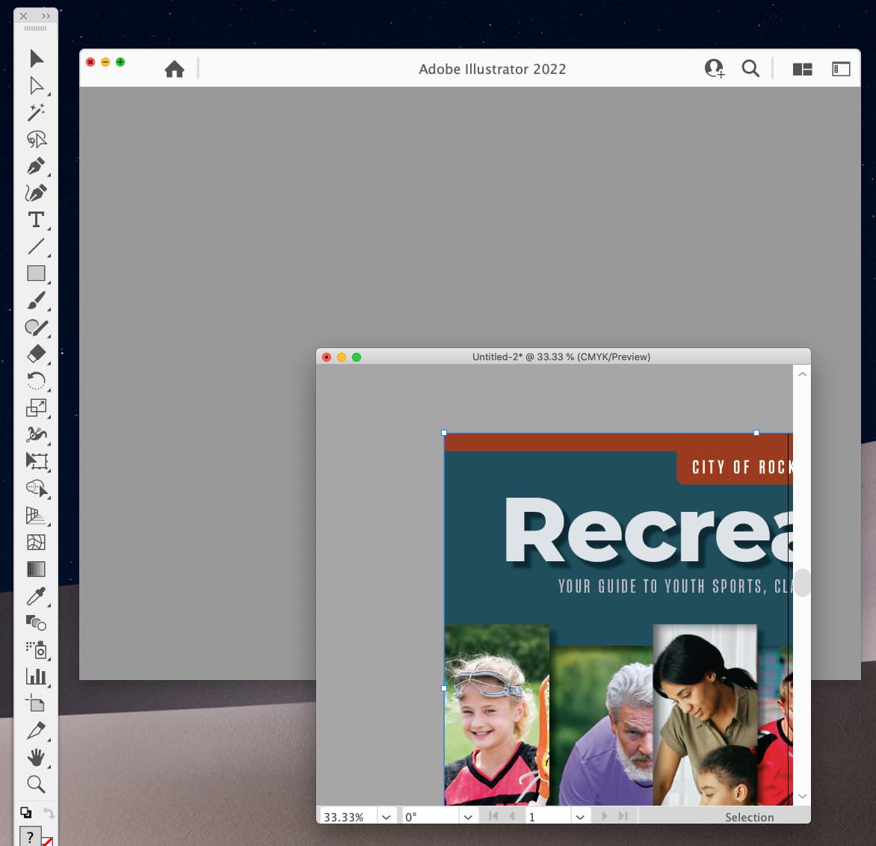Expand the tools panel with double-arrow
This screenshot has width=876, height=846.
[x=46, y=16]
